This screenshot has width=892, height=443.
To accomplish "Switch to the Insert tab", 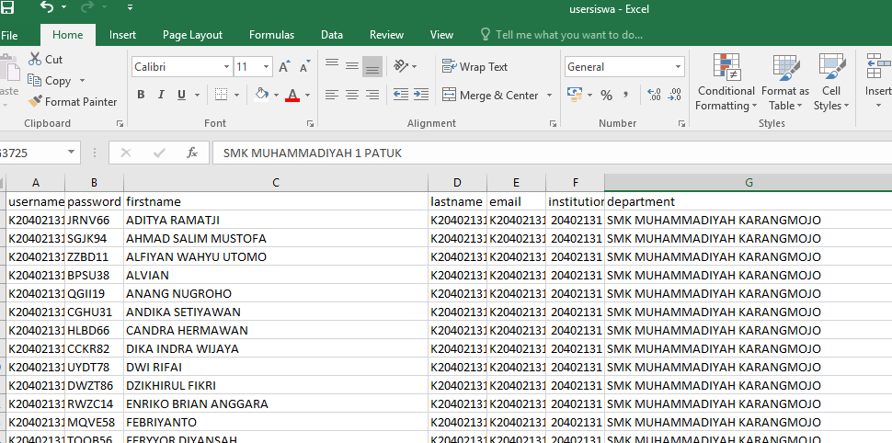I will point(122,35).
